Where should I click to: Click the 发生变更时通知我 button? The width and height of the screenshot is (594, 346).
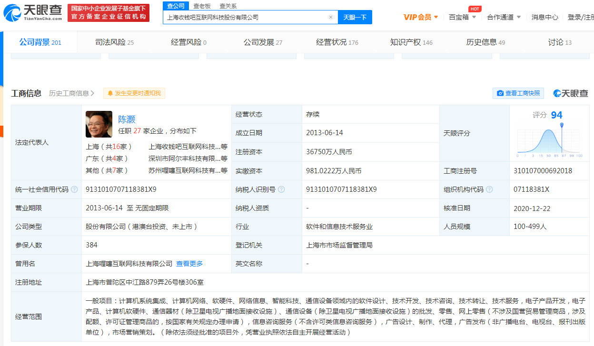coord(134,93)
